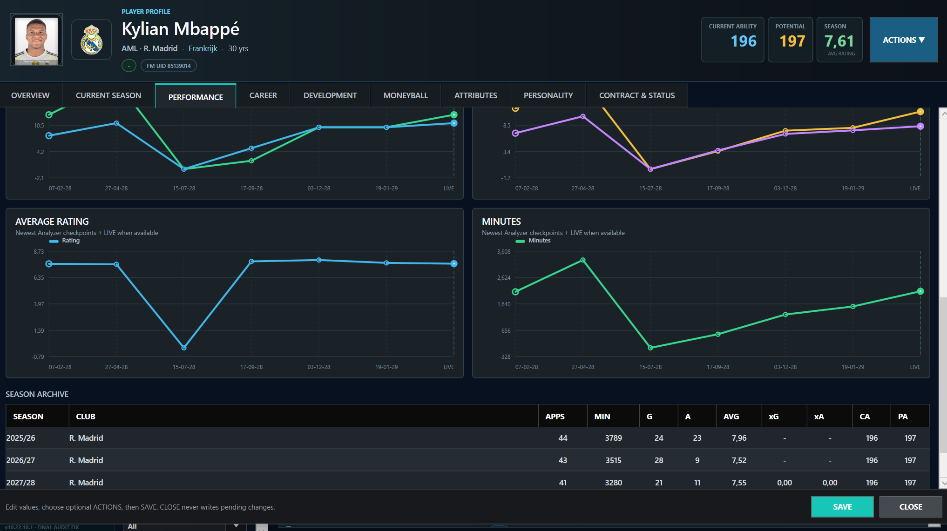This screenshot has height=531, width=947.
Task: Click the Minutes legend swatch
Action: [x=521, y=241]
